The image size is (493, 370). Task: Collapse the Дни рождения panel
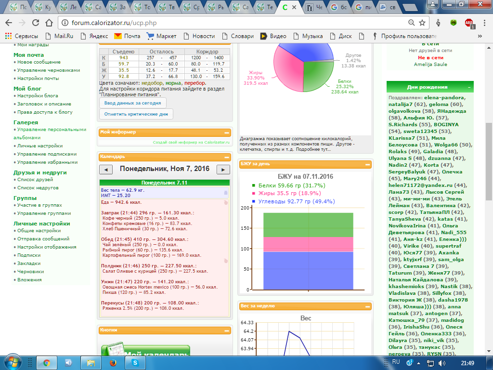469,88
